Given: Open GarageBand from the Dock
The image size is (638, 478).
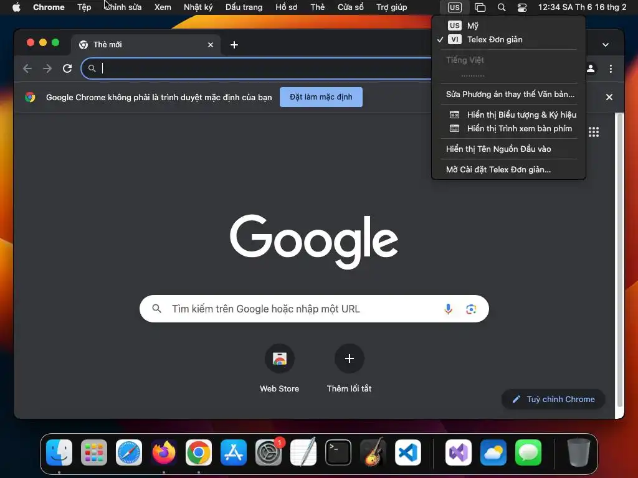Looking at the screenshot, I should tap(373, 452).
